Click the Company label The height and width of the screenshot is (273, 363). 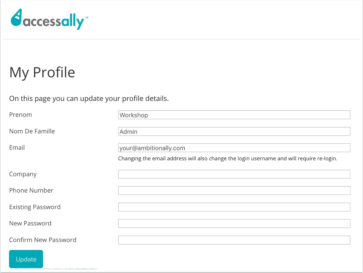coord(23,174)
